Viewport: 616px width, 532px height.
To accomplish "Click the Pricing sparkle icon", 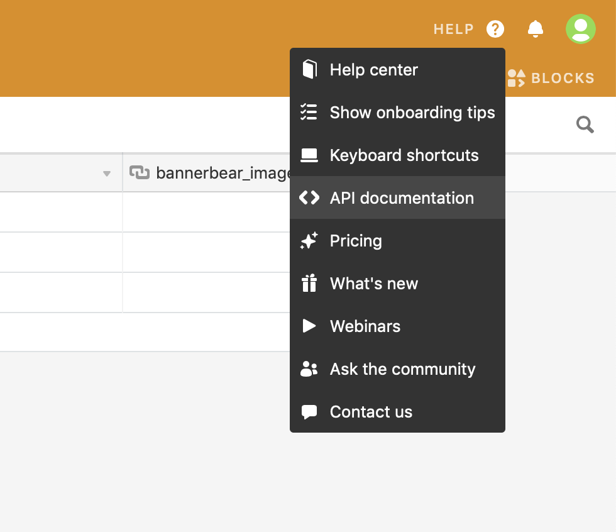I will tap(309, 240).
